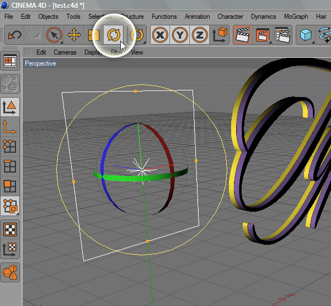Switch to the Use Model Tool mode
Screen dimensions: 331x306
tap(10, 106)
